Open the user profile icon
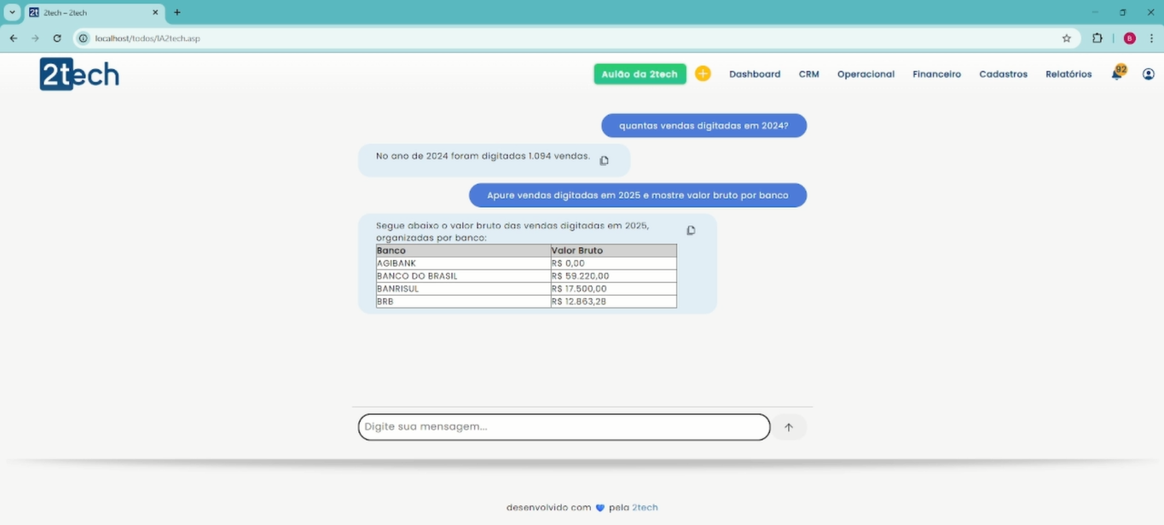The image size is (1164, 525). [x=1148, y=74]
